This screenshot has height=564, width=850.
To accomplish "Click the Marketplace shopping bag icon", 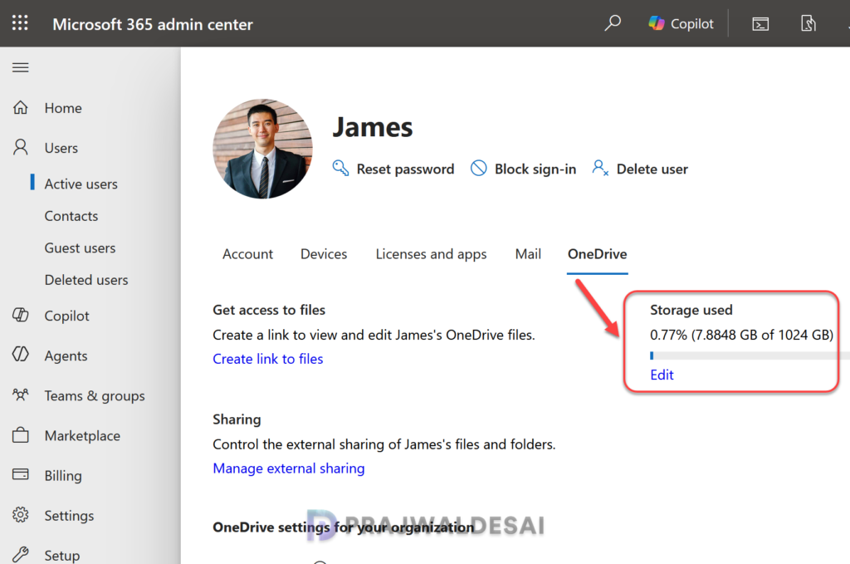I will (x=21, y=435).
